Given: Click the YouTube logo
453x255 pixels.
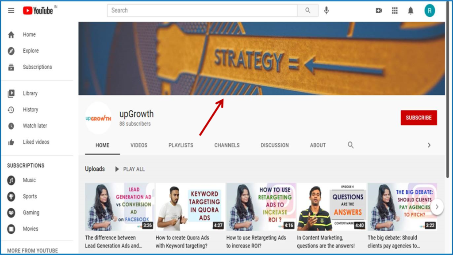Looking at the screenshot, I should 38,11.
